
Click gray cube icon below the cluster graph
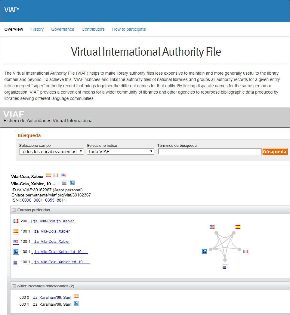click(225, 267)
